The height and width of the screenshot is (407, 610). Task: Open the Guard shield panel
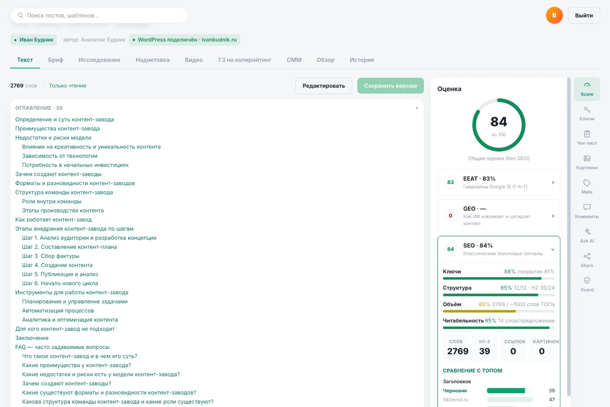587,284
